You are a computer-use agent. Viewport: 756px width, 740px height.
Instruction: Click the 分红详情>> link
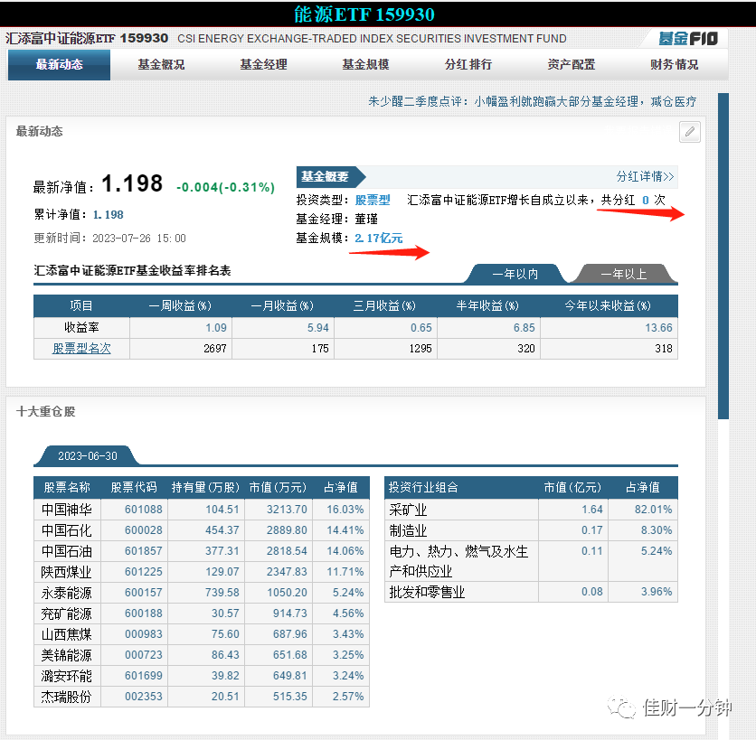[645, 176]
